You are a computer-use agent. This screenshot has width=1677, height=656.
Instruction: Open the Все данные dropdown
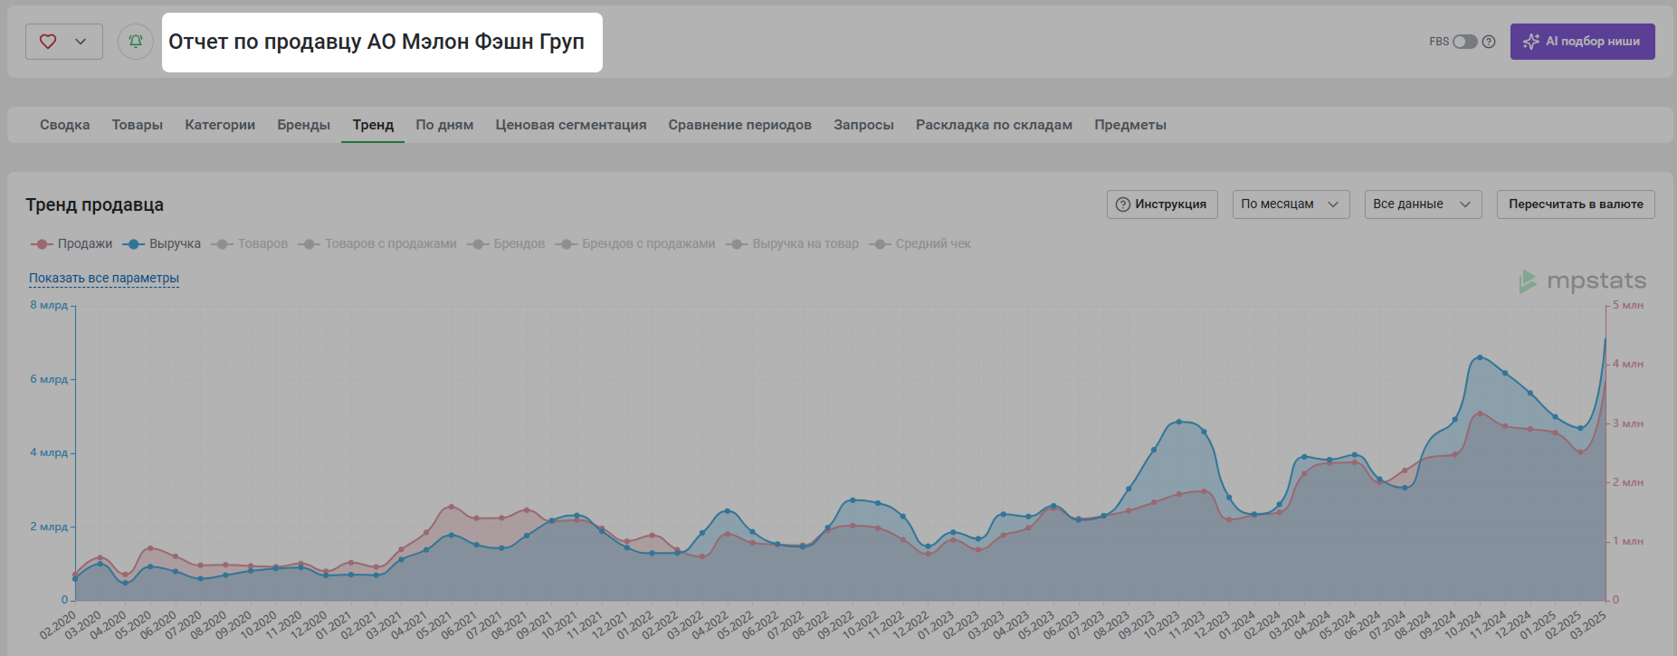(x=1423, y=204)
